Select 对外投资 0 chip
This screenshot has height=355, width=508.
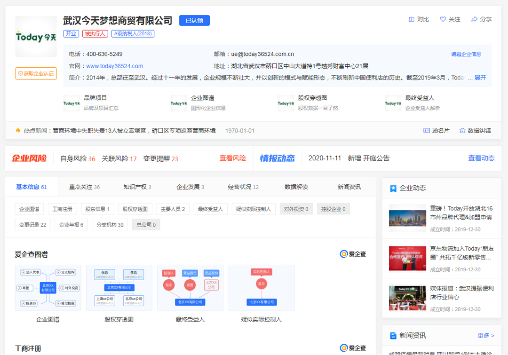(x=296, y=209)
